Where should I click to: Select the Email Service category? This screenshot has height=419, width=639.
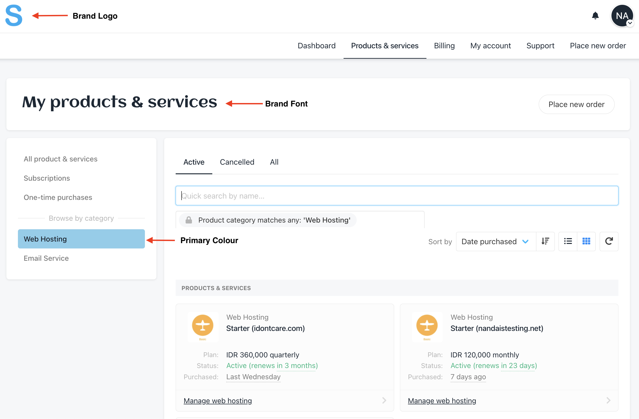pyautogui.click(x=46, y=258)
